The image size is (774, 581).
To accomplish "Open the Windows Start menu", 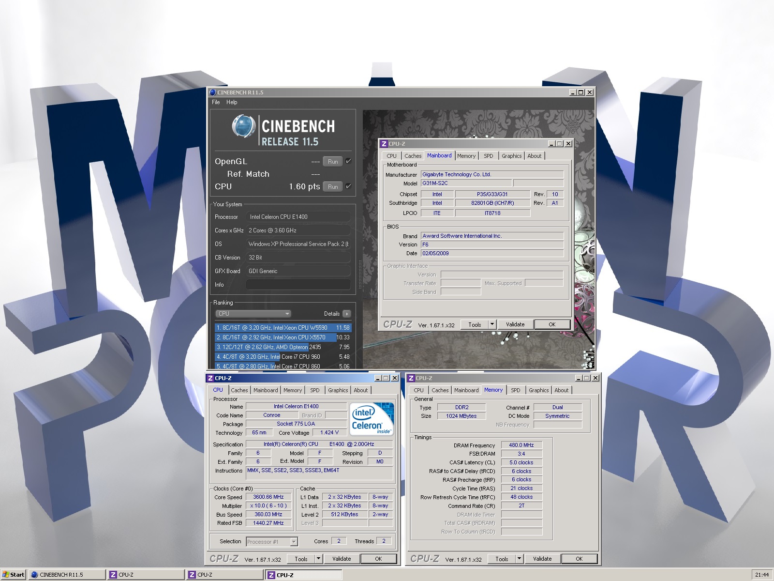I will [x=14, y=575].
